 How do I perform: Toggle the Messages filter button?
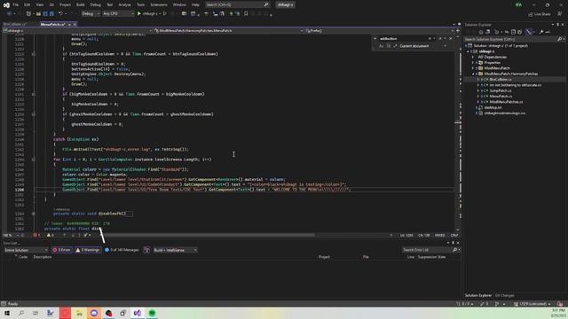[122, 250]
